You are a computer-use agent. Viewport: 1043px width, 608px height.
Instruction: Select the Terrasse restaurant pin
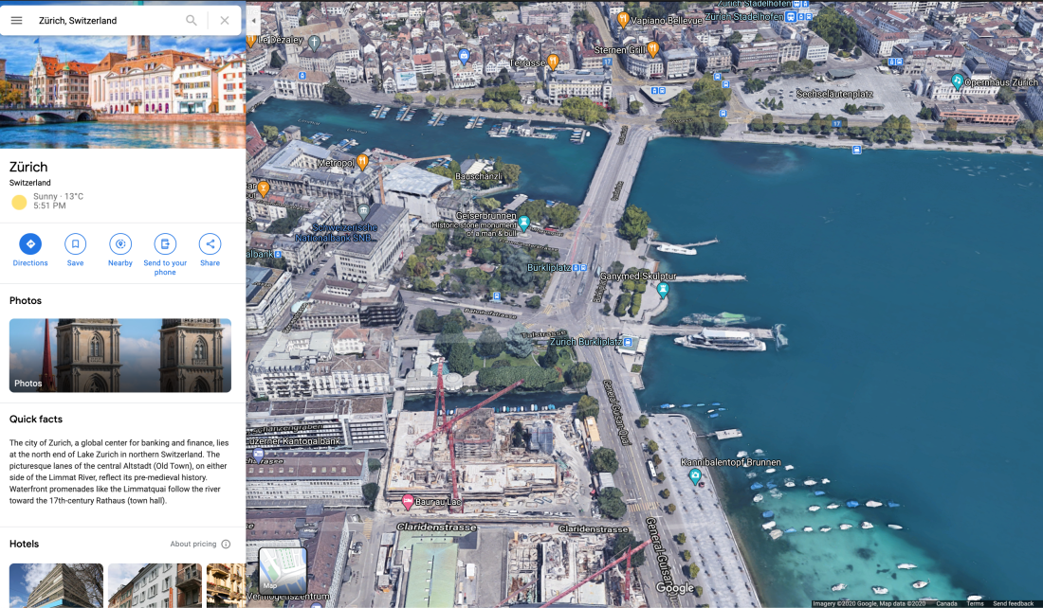click(553, 62)
